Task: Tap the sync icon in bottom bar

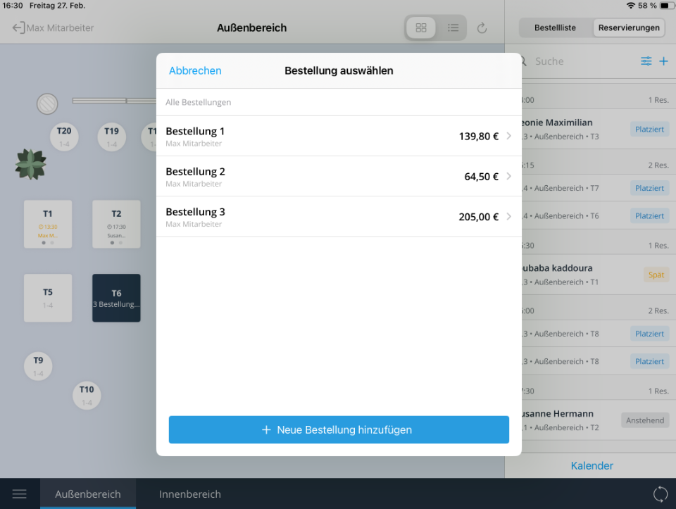Action: 660,494
